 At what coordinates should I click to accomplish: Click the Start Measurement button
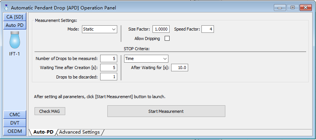(166, 111)
